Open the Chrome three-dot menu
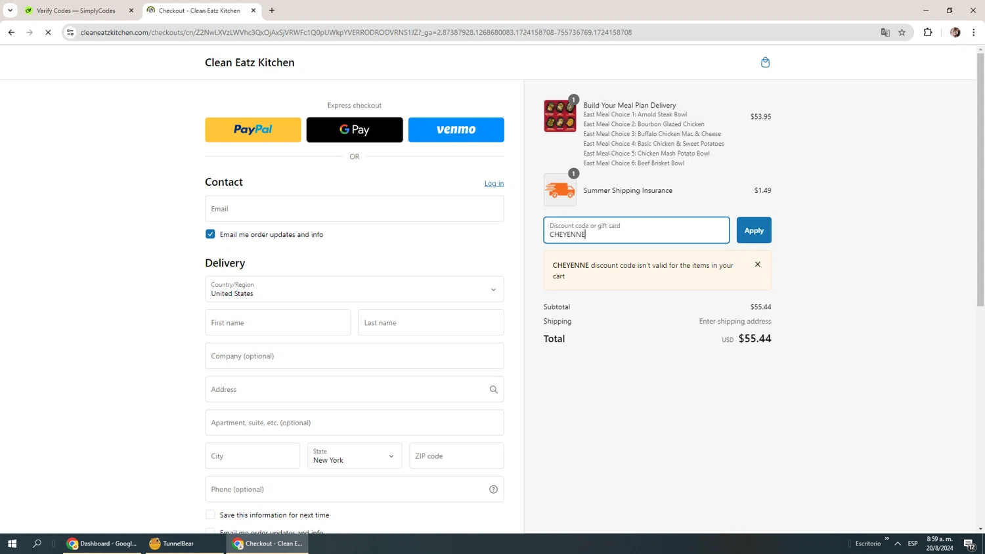The width and height of the screenshot is (985, 554). click(973, 32)
